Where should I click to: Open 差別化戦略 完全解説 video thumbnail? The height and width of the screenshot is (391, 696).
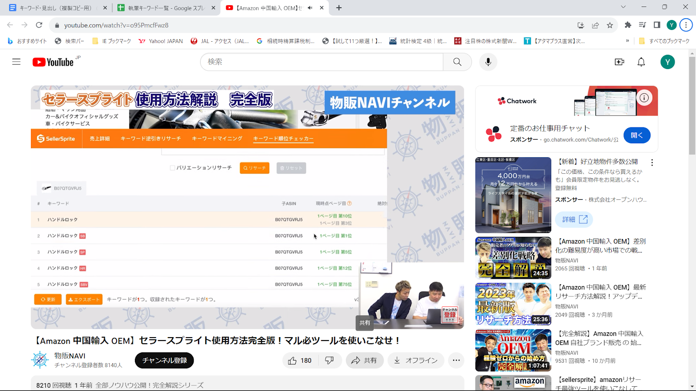click(513, 258)
